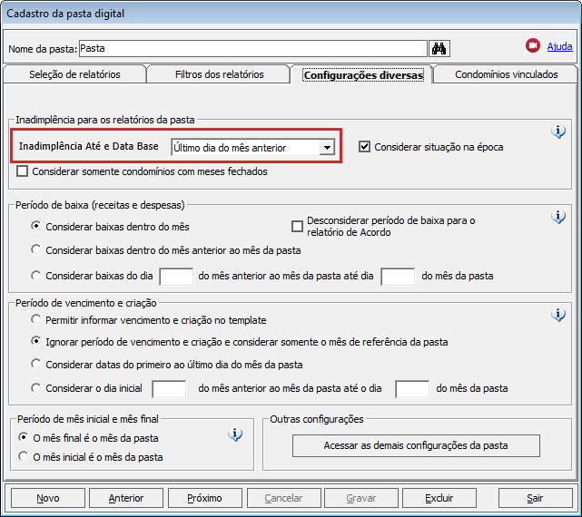This screenshot has width=582, height=517.
Task: Click start day field after Considerar baixas do dia
Action: [x=176, y=277]
